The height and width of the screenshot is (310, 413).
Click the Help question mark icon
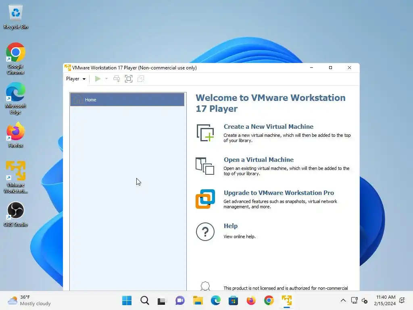[x=205, y=232]
